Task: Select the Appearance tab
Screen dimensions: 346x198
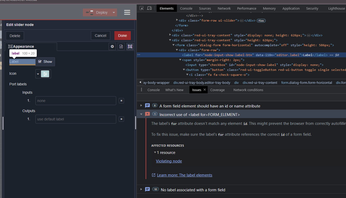Action: (x=31, y=46)
